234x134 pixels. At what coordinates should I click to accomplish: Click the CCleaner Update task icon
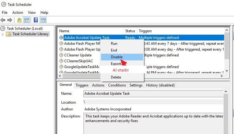(61, 55)
